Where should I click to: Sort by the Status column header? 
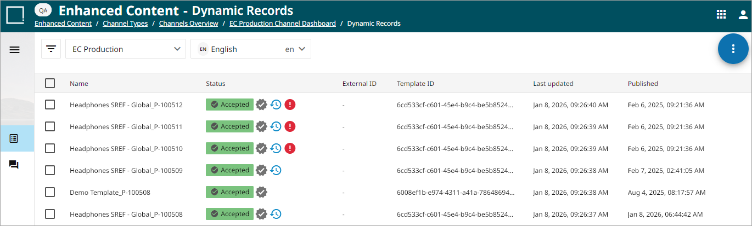click(x=216, y=84)
